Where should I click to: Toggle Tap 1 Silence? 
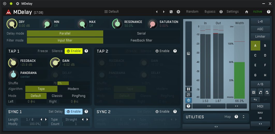coord(57,51)
